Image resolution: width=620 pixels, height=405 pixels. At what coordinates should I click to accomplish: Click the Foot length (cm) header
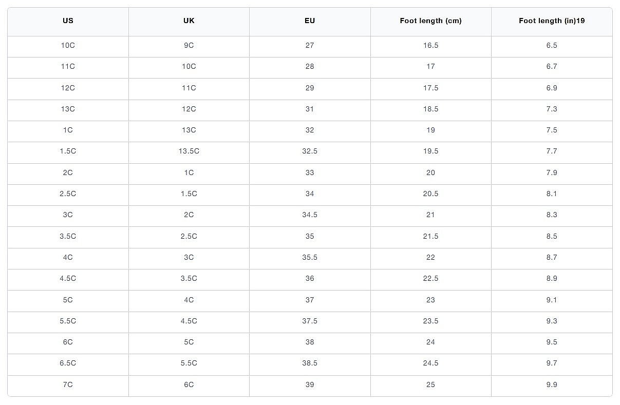430,21
